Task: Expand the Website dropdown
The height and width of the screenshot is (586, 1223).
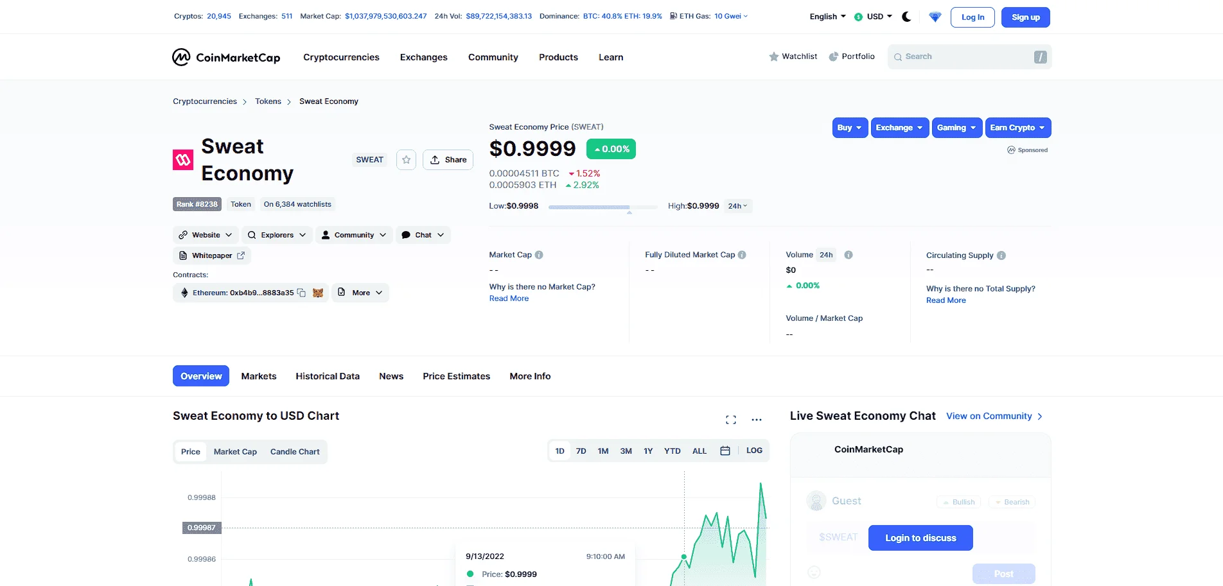Action: pos(206,235)
